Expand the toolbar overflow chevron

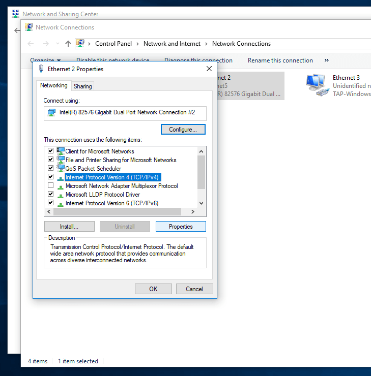coord(326,60)
